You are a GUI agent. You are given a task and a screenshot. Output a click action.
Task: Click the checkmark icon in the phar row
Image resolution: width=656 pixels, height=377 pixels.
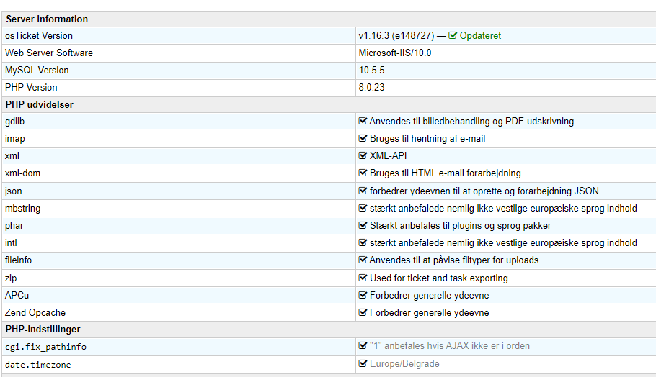coord(363,225)
